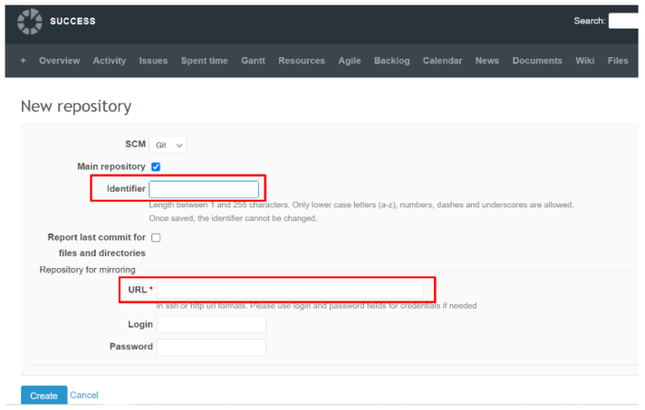This screenshot has width=645, height=410.
Task: Click the plus icon in navigation bar
Action: pyautogui.click(x=23, y=61)
